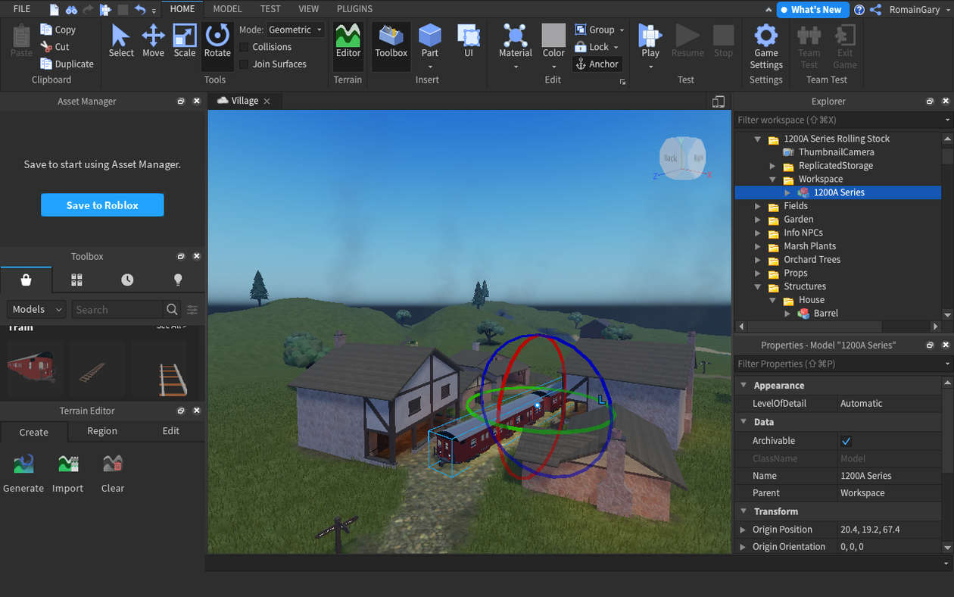
Task: Enable the Join Surfaces checkbox
Action: point(244,64)
